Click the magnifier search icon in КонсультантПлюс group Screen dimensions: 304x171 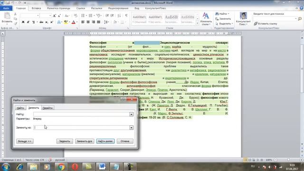click(300, 19)
